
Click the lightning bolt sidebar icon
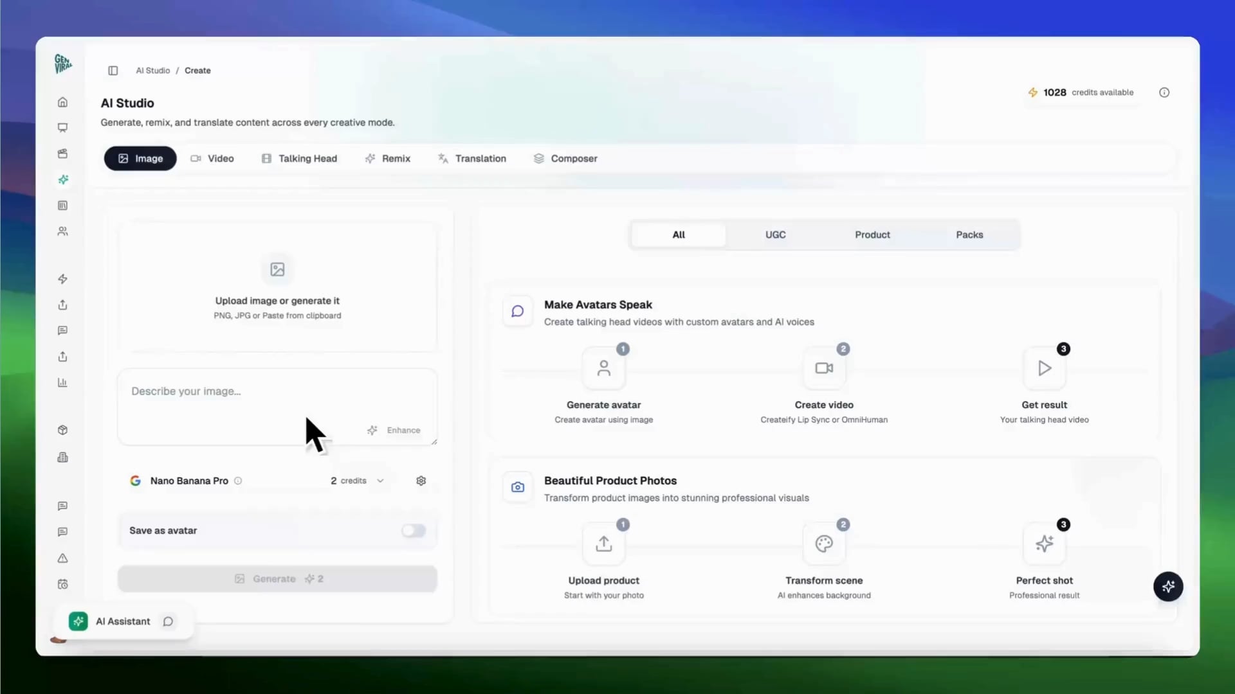62,279
